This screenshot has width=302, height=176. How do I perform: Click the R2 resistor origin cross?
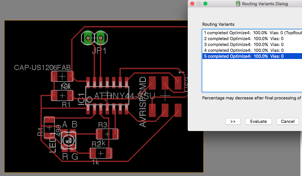(x=101, y=153)
